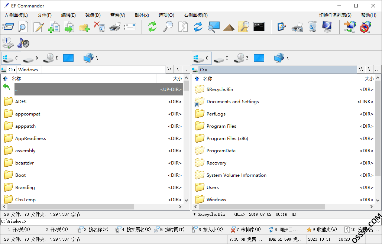The width and height of the screenshot is (382, 244).
Task: Create new folder with folder-plus icon
Action: [84, 27]
